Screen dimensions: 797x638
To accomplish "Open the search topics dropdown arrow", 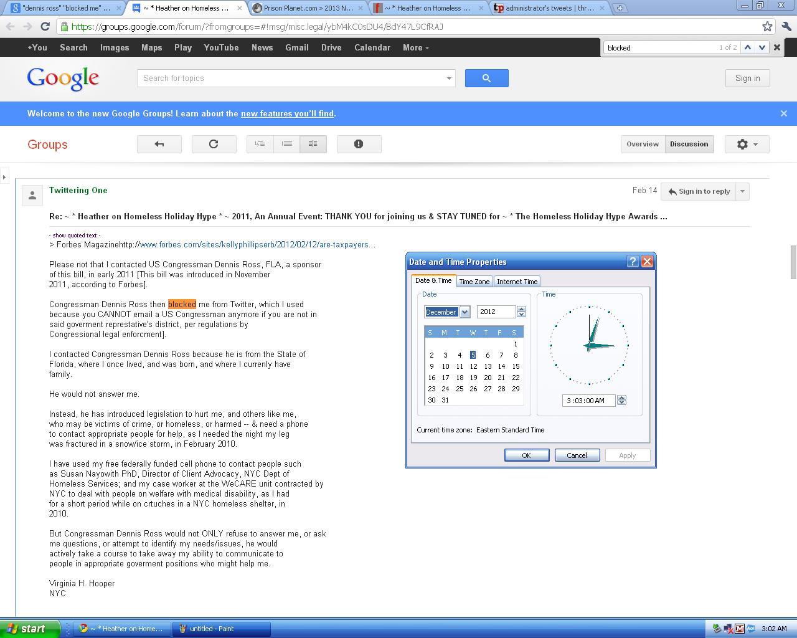I will click(x=448, y=79).
